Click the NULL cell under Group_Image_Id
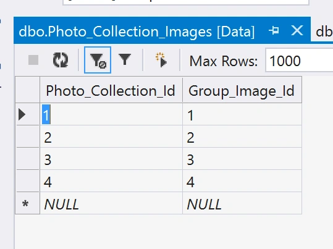Viewport: 333px width, 249px height. tap(242, 203)
